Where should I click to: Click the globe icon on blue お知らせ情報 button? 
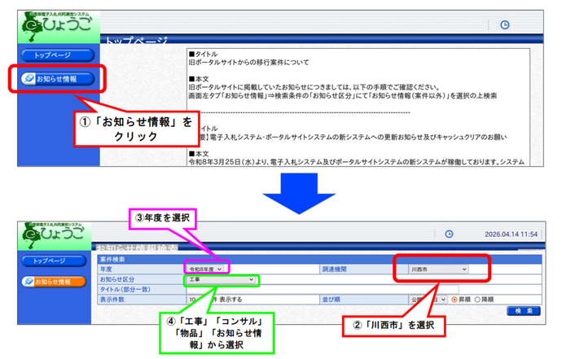click(29, 78)
